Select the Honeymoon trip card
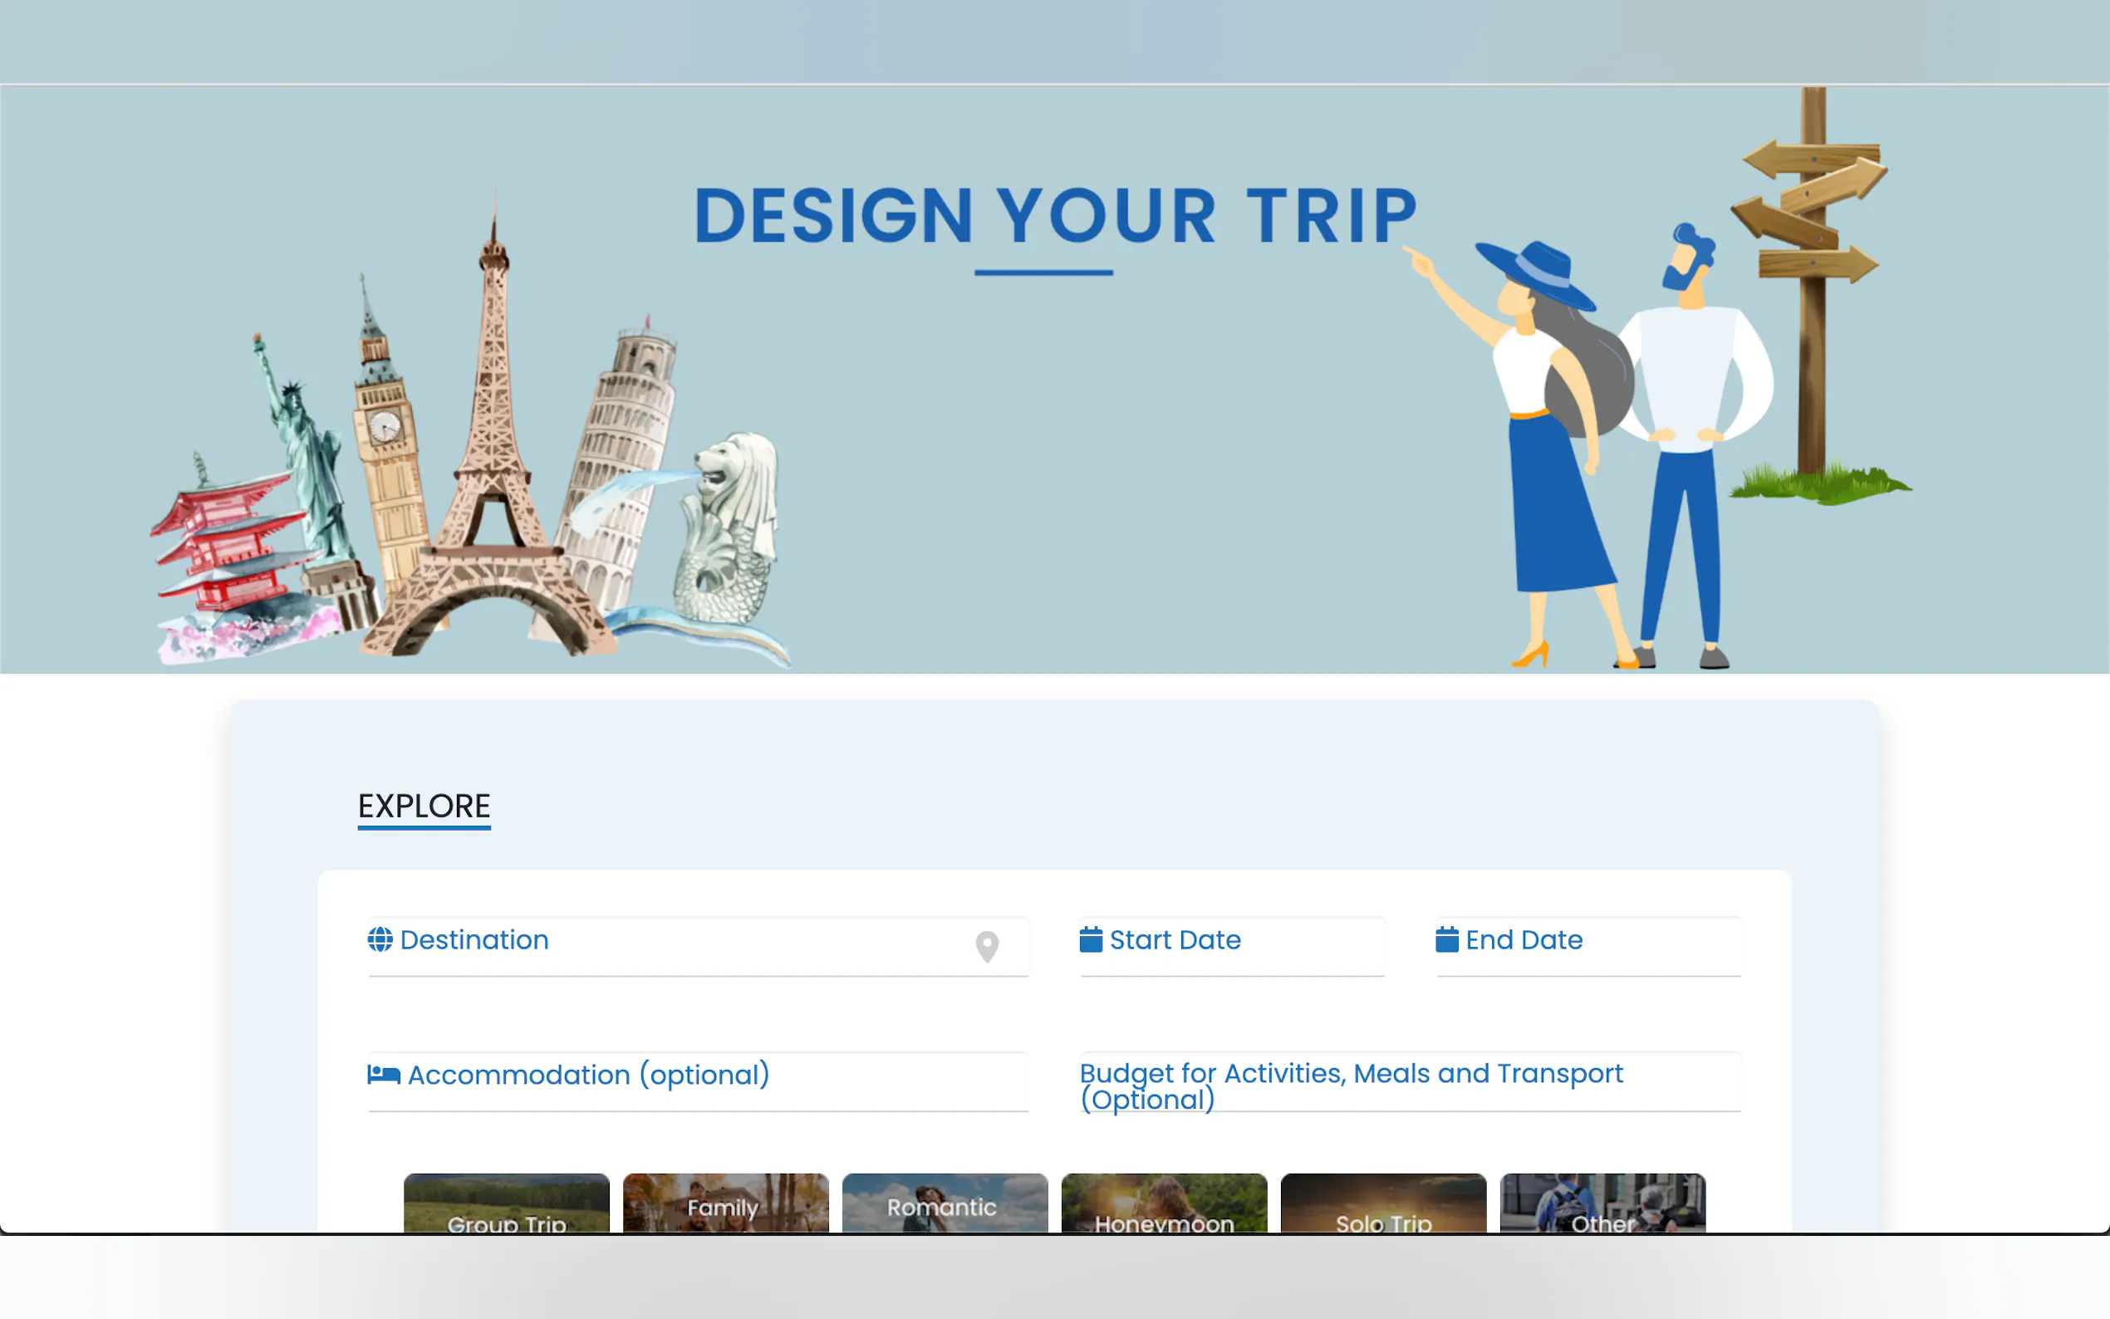This screenshot has width=2110, height=1319. click(1164, 1203)
